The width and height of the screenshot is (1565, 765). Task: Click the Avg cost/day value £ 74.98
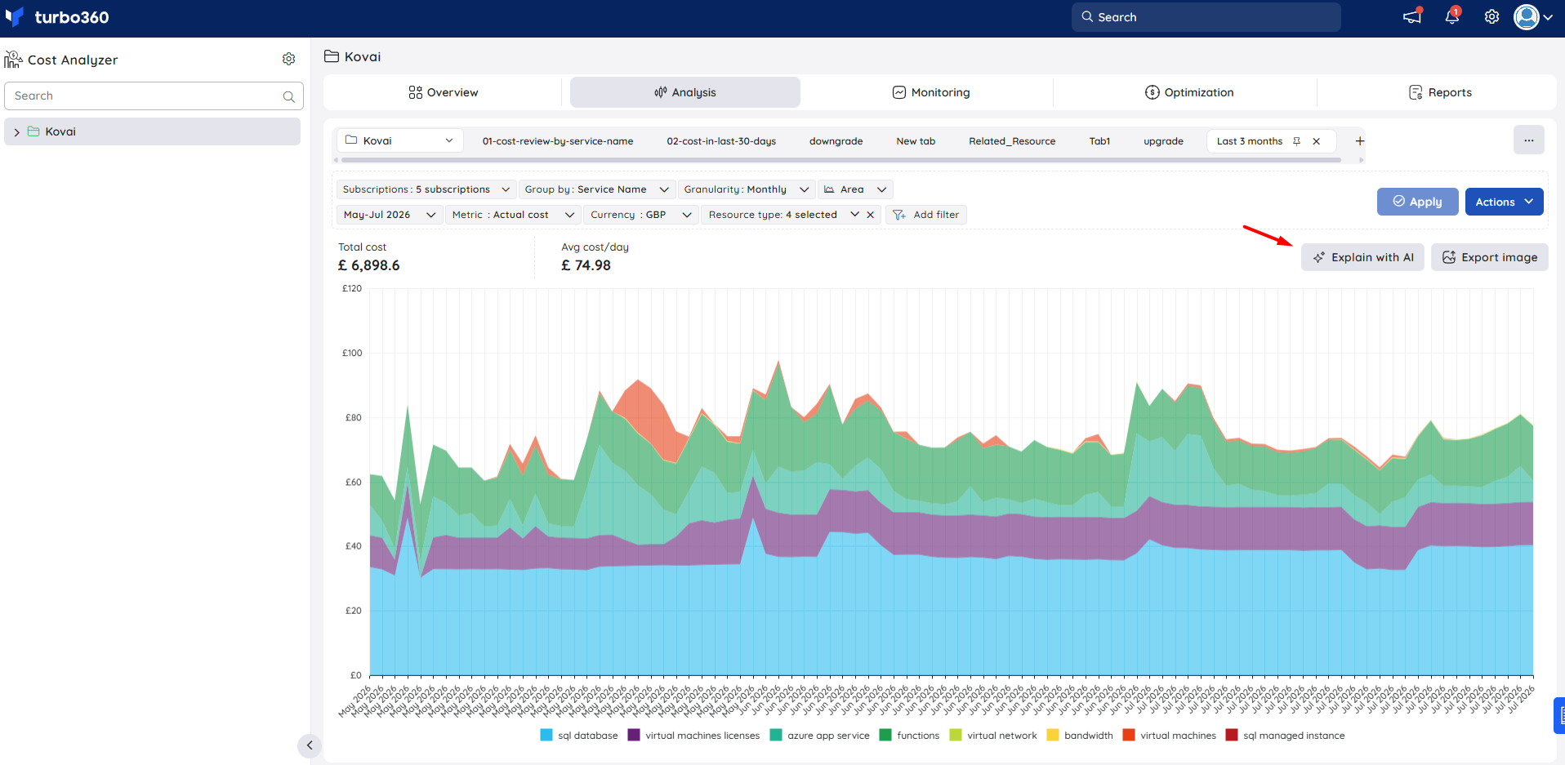[586, 265]
